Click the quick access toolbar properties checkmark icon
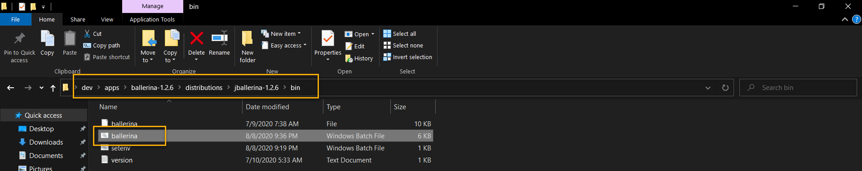The image size is (862, 171). tap(22, 7)
